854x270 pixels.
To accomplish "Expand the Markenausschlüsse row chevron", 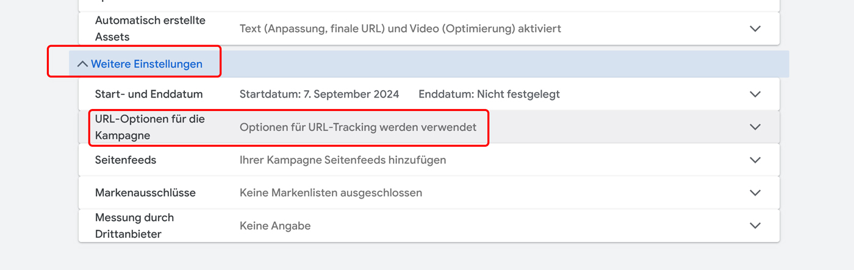I will (755, 193).
